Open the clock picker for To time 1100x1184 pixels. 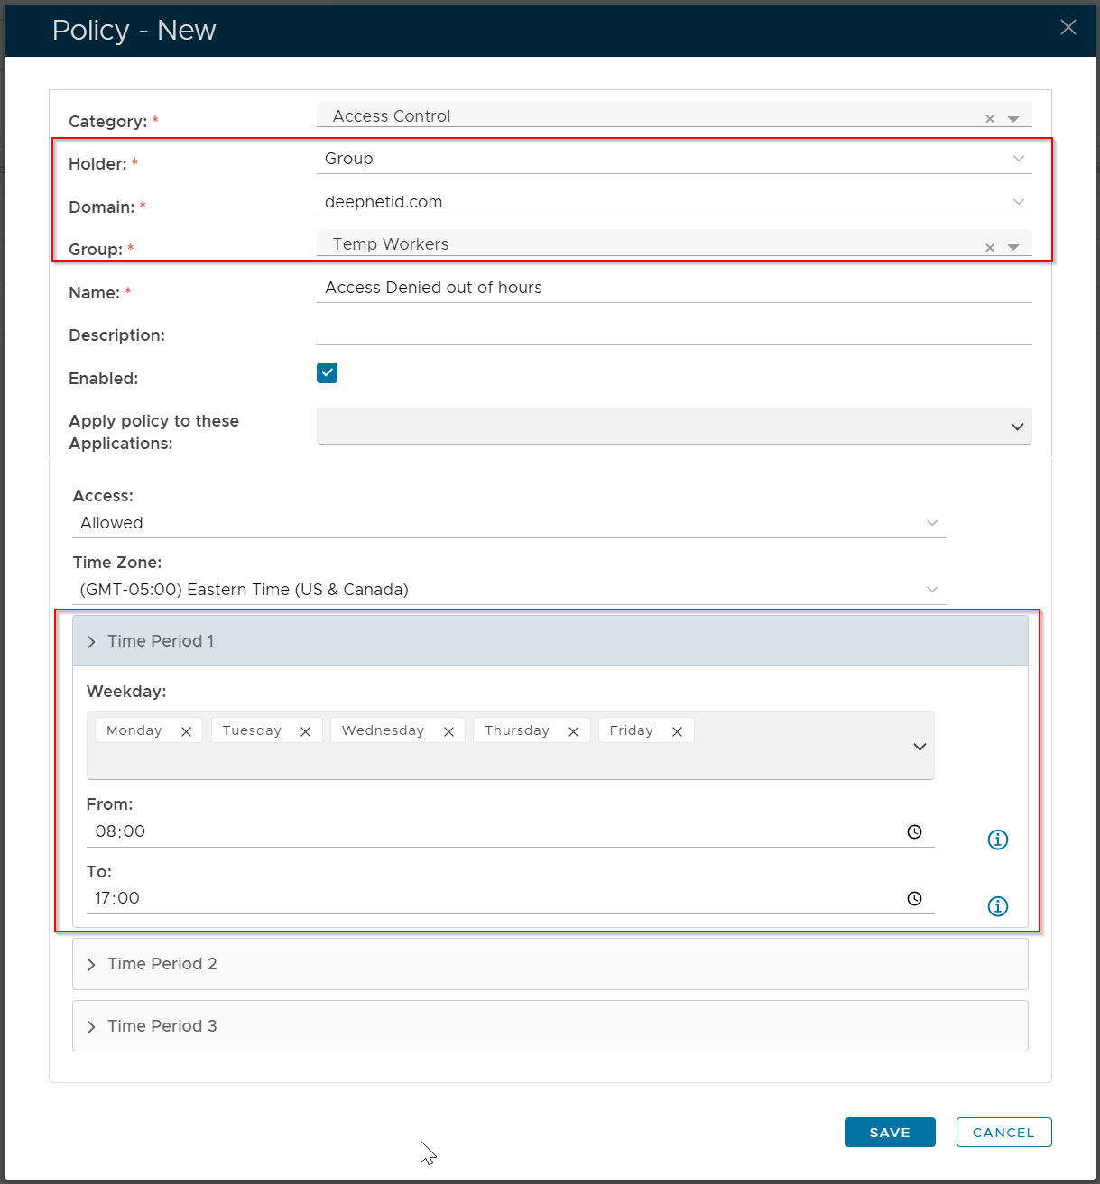point(914,898)
